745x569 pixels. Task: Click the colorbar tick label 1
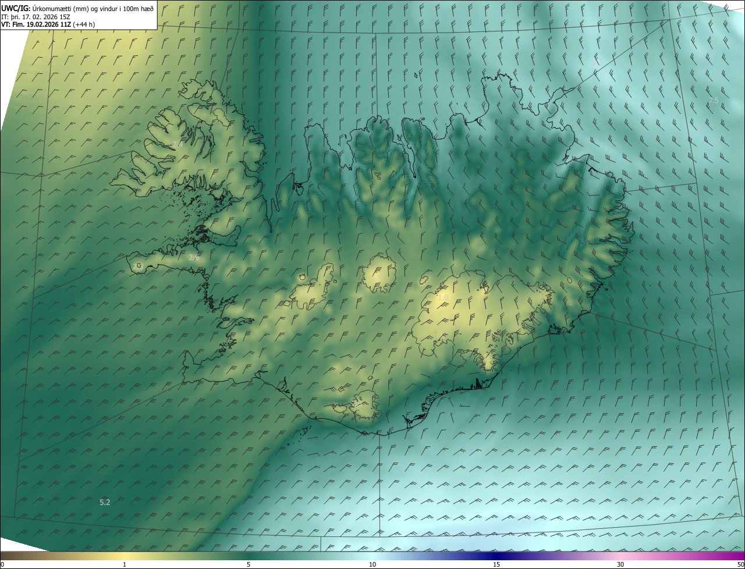click(125, 564)
